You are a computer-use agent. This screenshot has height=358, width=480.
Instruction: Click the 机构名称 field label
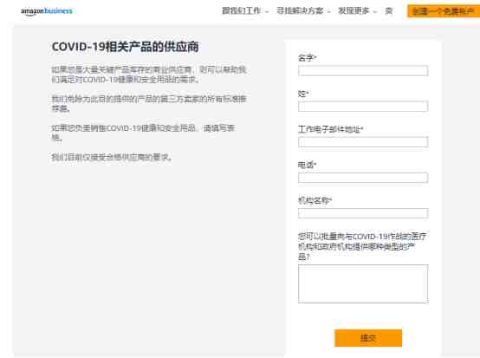pos(315,200)
